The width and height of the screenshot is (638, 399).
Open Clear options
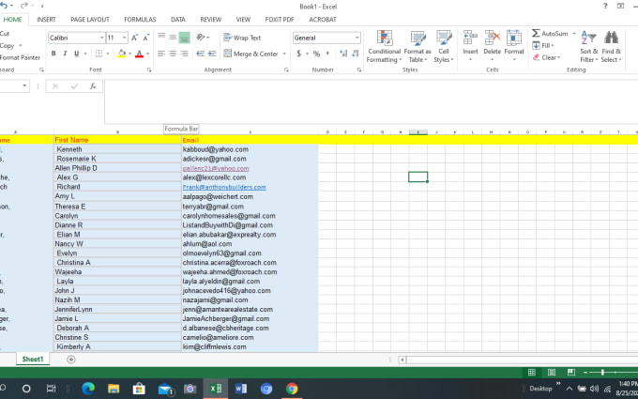point(546,57)
